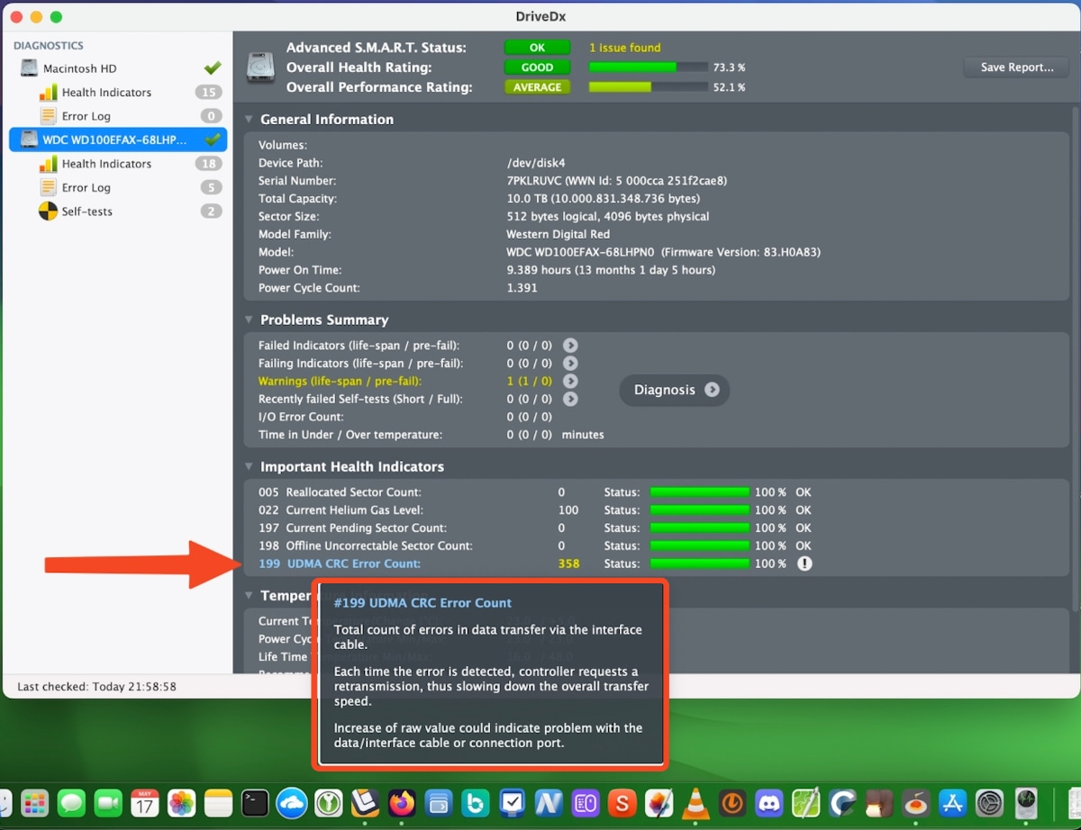Open Discord from the dock
Viewport: 1081px width, 830px height.
tap(768, 802)
